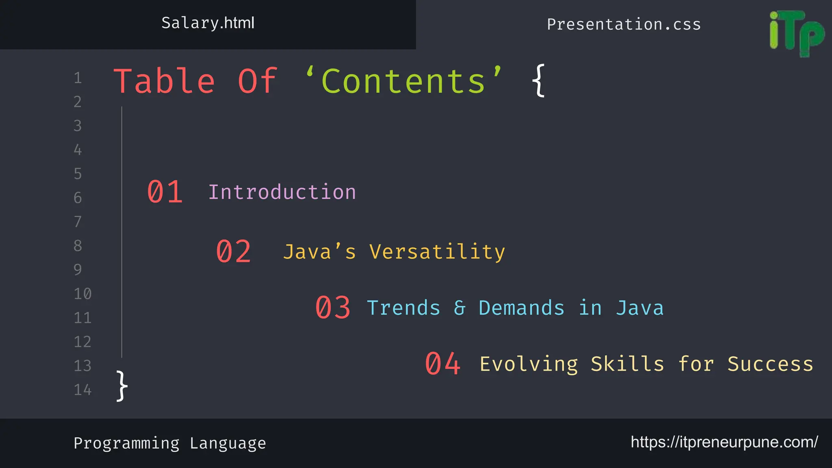Switch to the Salary.html tab
This screenshot has width=832, height=468.
coord(208,24)
